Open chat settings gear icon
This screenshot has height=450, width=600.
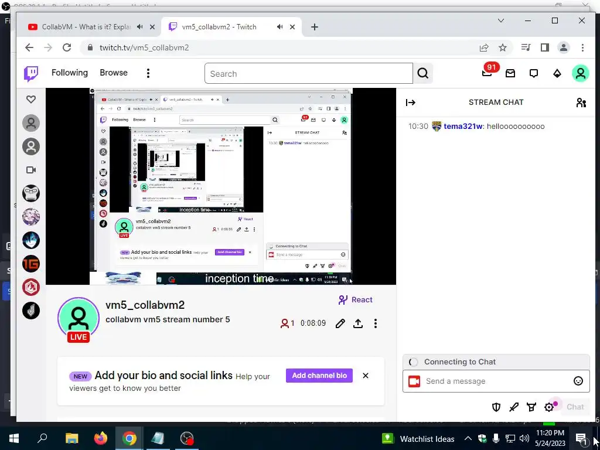550,407
